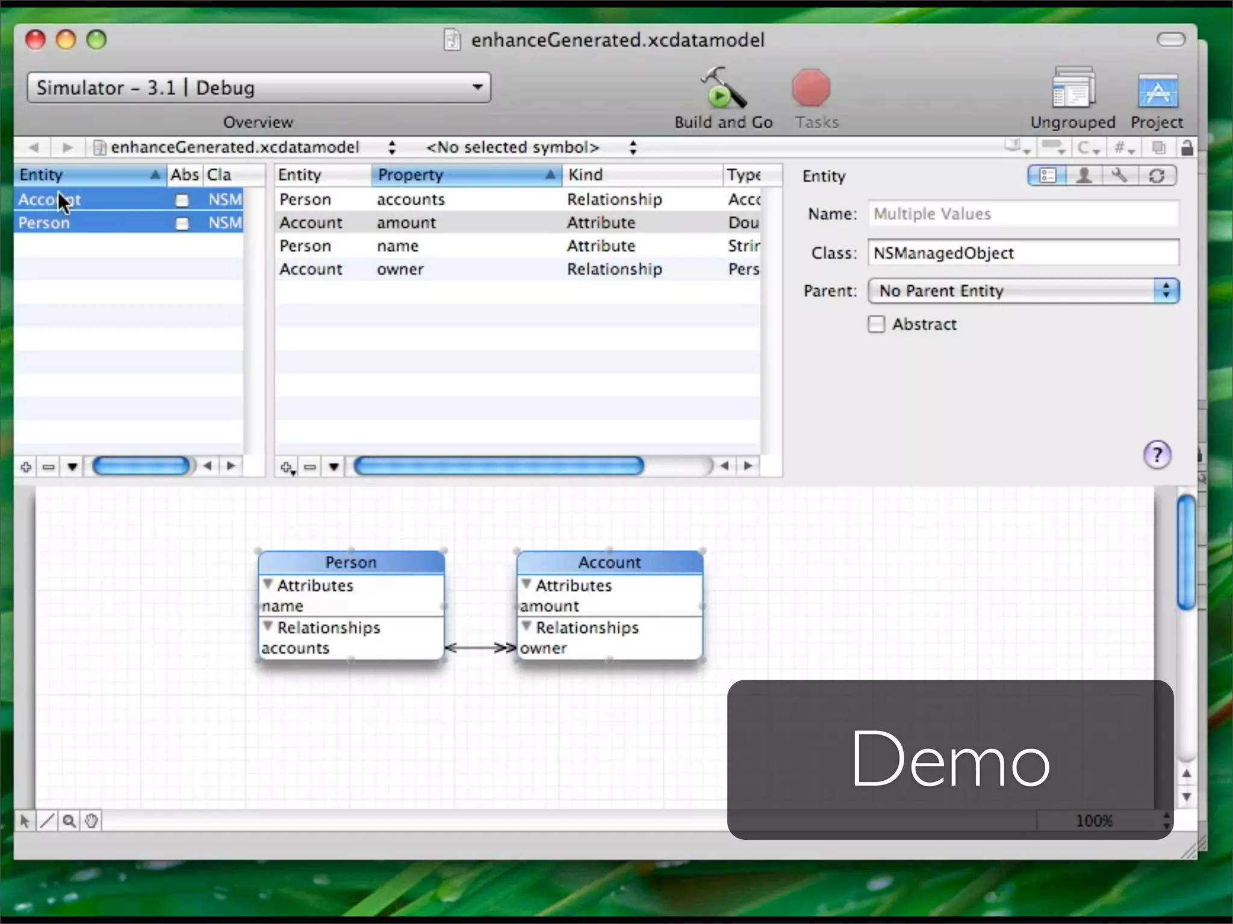This screenshot has height=924, width=1233.
Task: Select the line drawing tool in diagram
Action: tap(47, 821)
